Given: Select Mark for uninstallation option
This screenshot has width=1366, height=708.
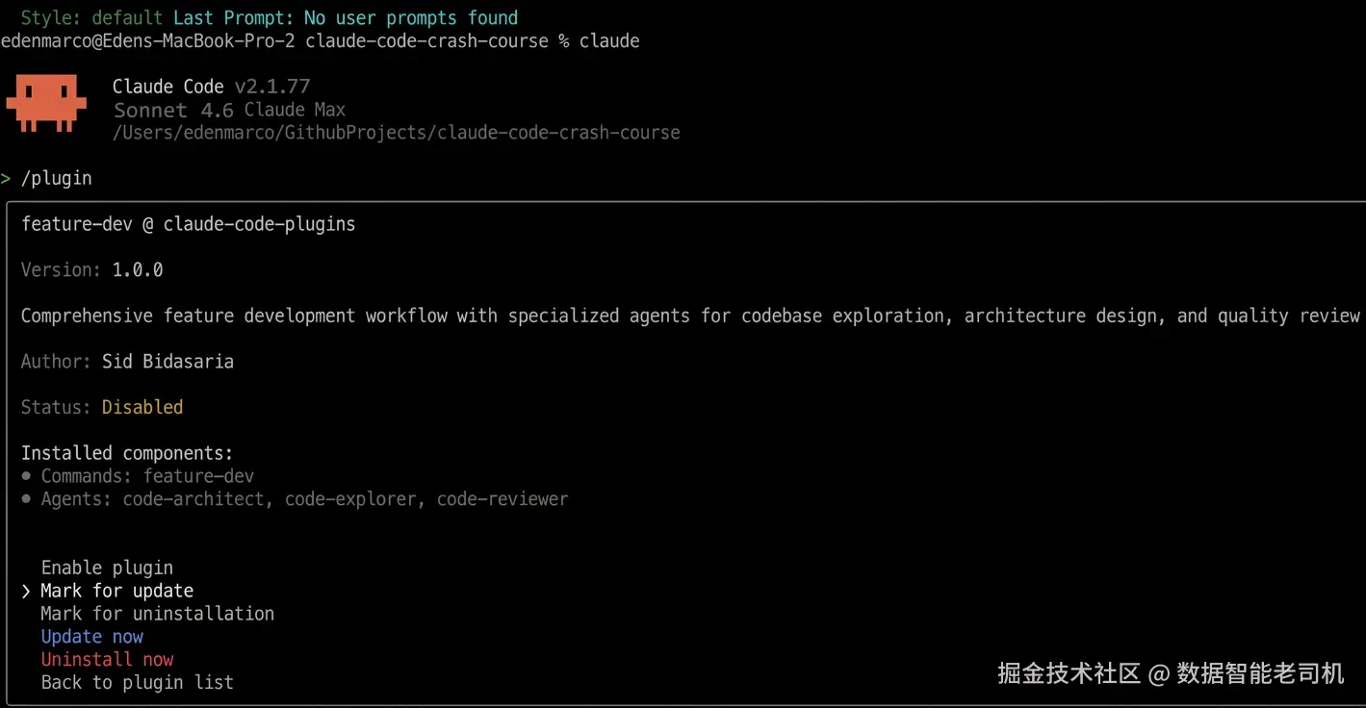Looking at the screenshot, I should coord(157,614).
